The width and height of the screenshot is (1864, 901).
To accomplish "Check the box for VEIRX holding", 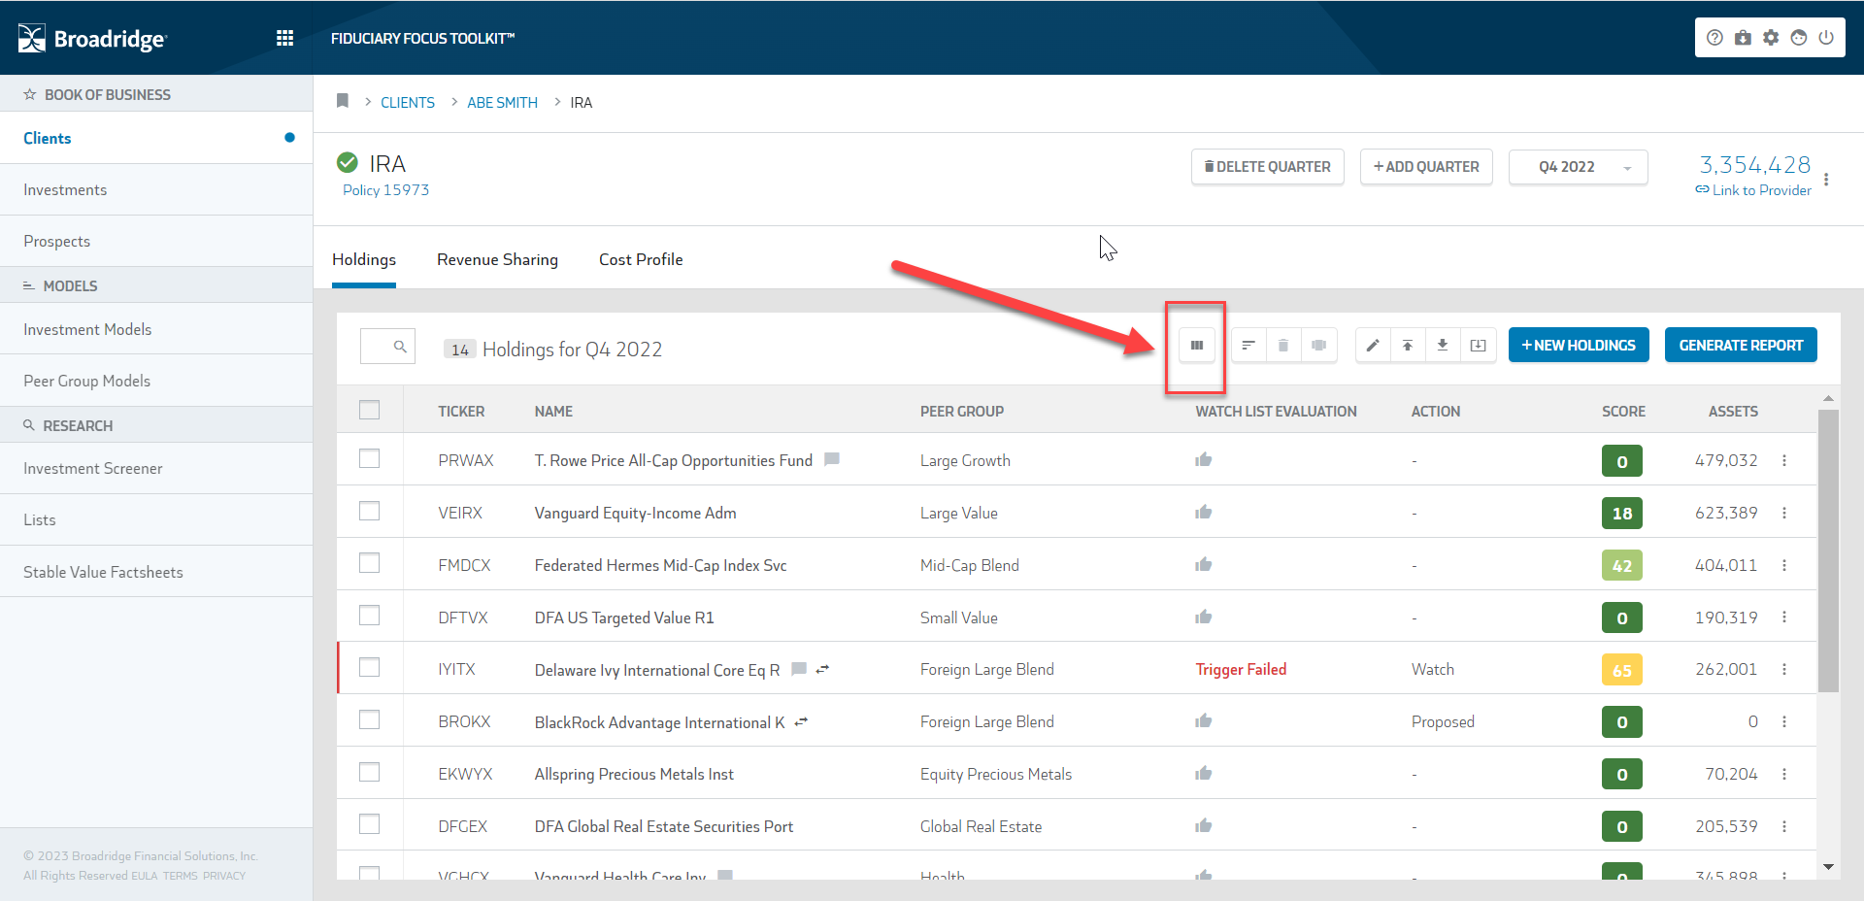I will pyautogui.click(x=369, y=512).
